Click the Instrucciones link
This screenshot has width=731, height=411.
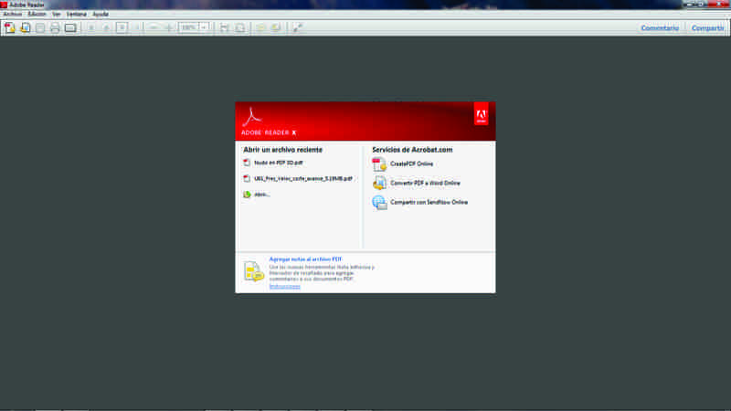(x=284, y=287)
